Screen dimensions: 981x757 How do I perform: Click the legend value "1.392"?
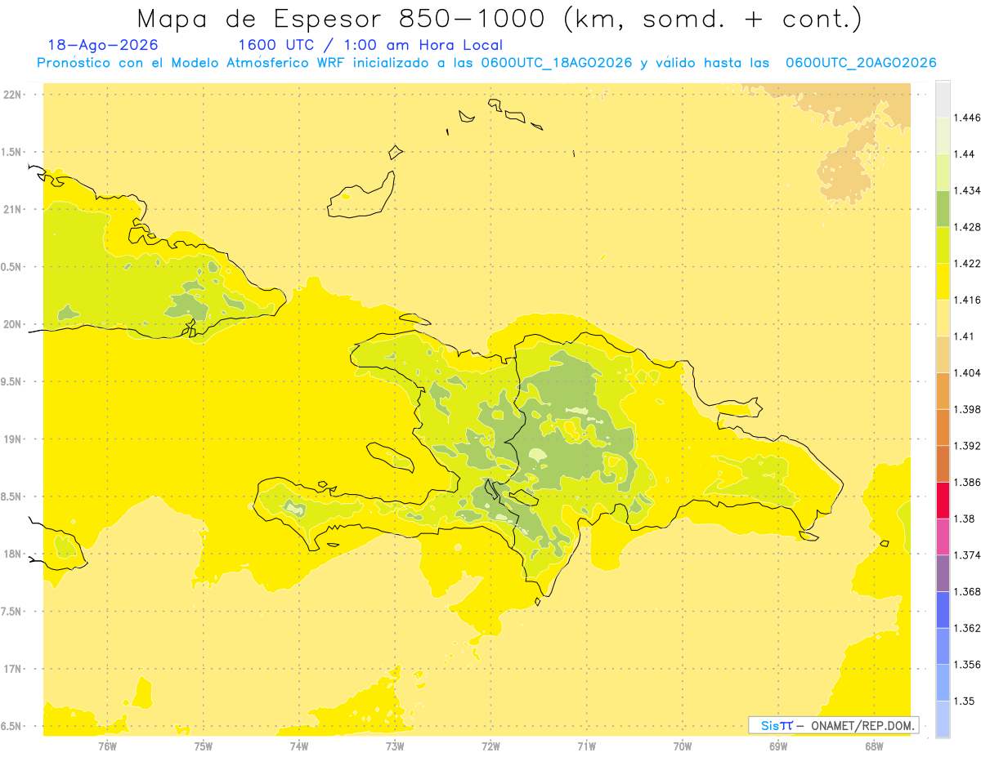pyautogui.click(x=967, y=446)
